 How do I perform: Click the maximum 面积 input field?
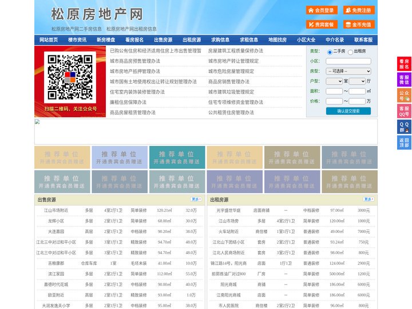click(x=357, y=91)
